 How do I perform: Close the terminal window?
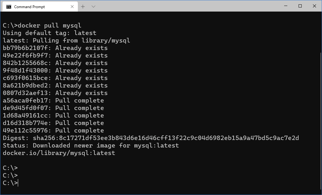click(314, 6)
